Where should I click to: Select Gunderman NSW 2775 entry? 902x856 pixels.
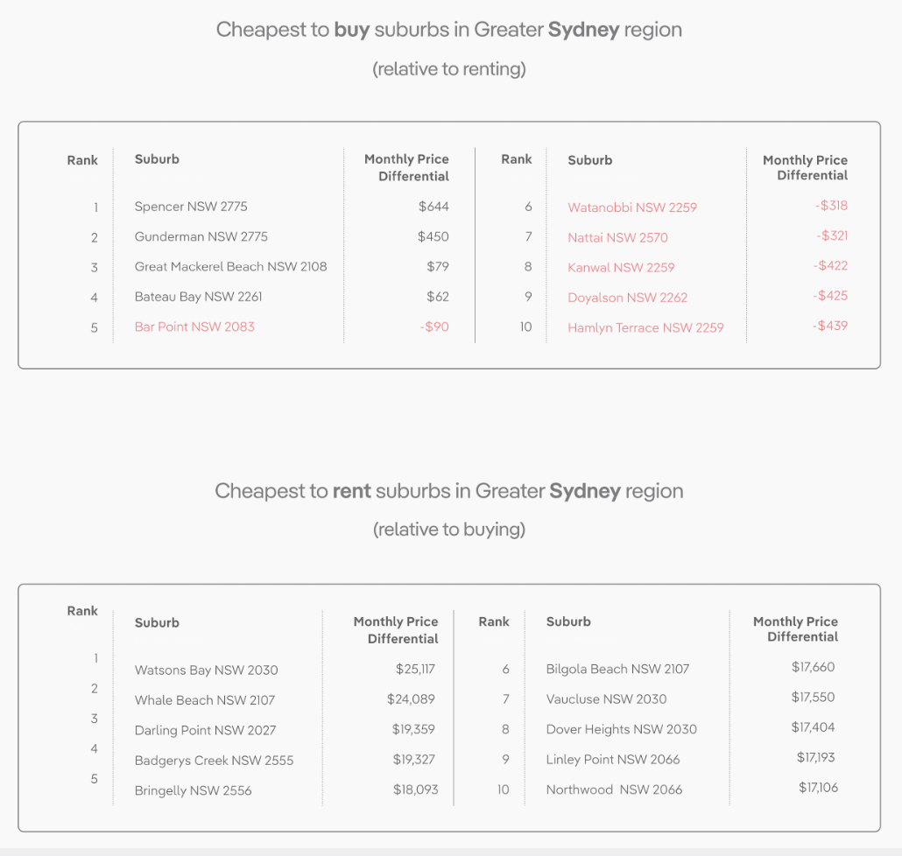(201, 236)
